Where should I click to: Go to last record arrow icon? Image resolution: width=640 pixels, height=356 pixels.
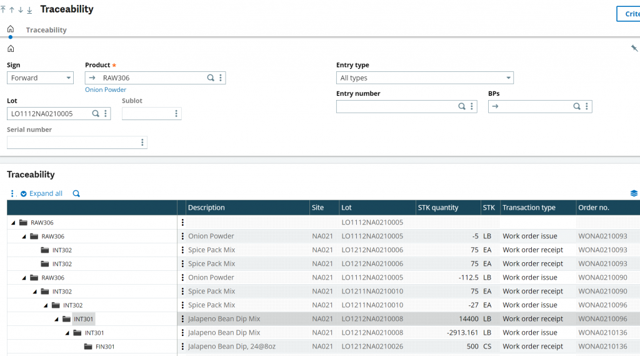pos(29,10)
